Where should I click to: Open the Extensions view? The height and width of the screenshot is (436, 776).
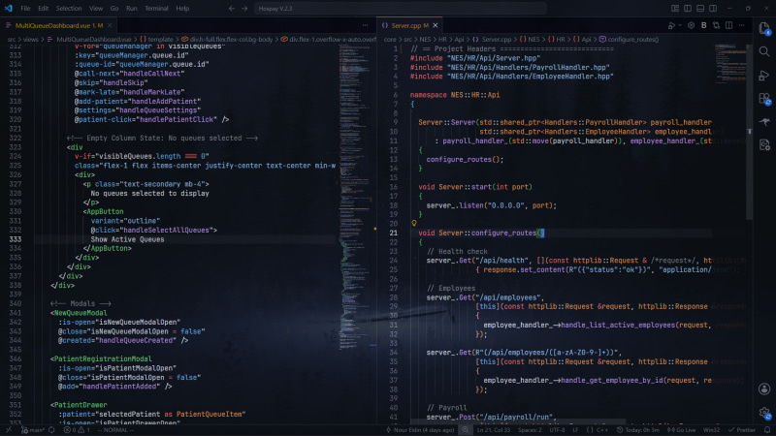click(764, 99)
